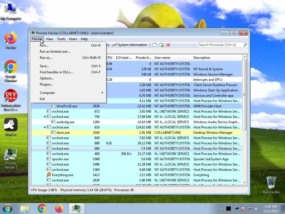Select Save... menu entry
The image size is (285, 214).
coord(68,66)
